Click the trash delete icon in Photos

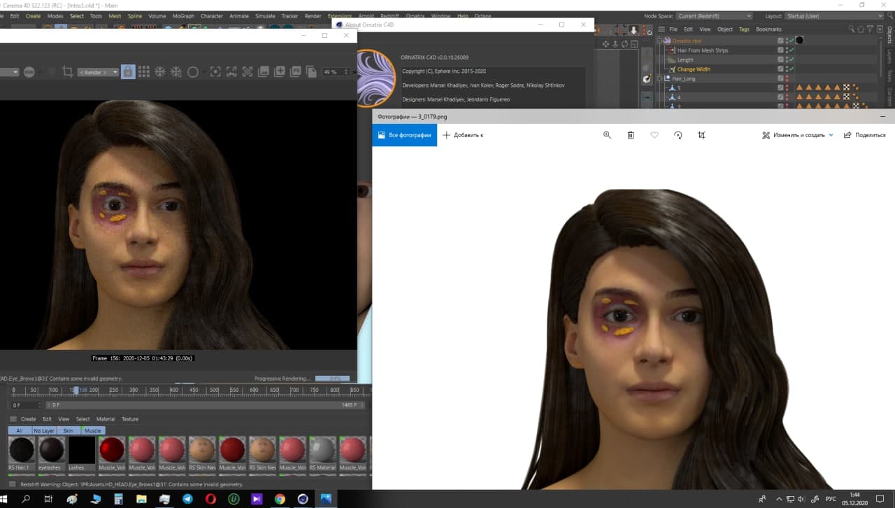(631, 135)
